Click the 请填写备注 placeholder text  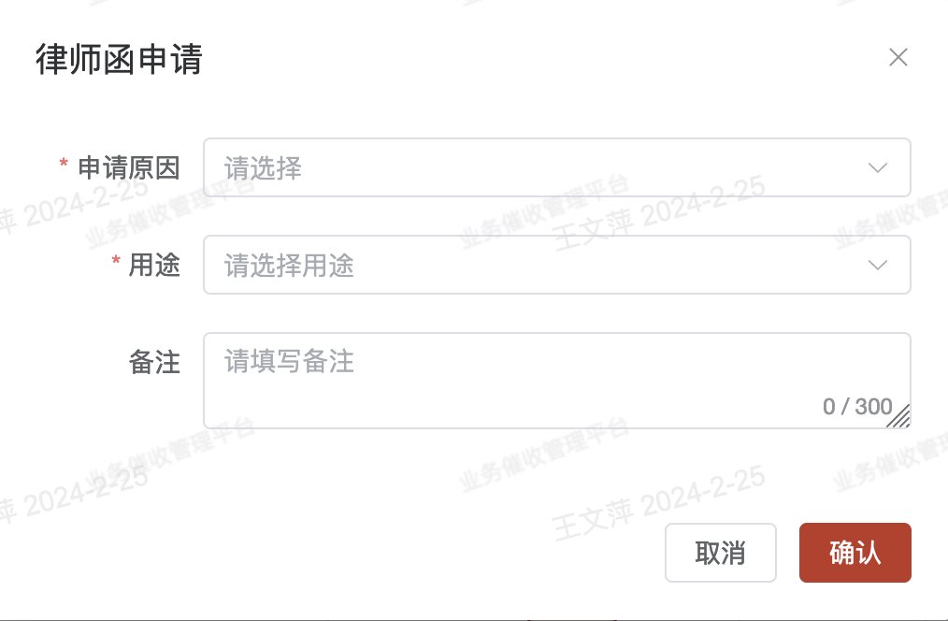pos(289,362)
